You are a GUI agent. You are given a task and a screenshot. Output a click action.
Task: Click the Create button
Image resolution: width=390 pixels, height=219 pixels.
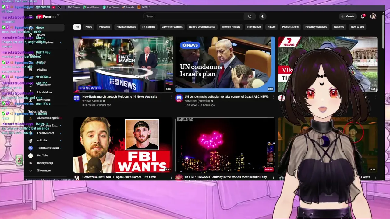348,16
